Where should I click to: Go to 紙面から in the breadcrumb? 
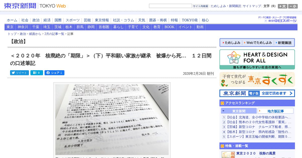click(35, 34)
